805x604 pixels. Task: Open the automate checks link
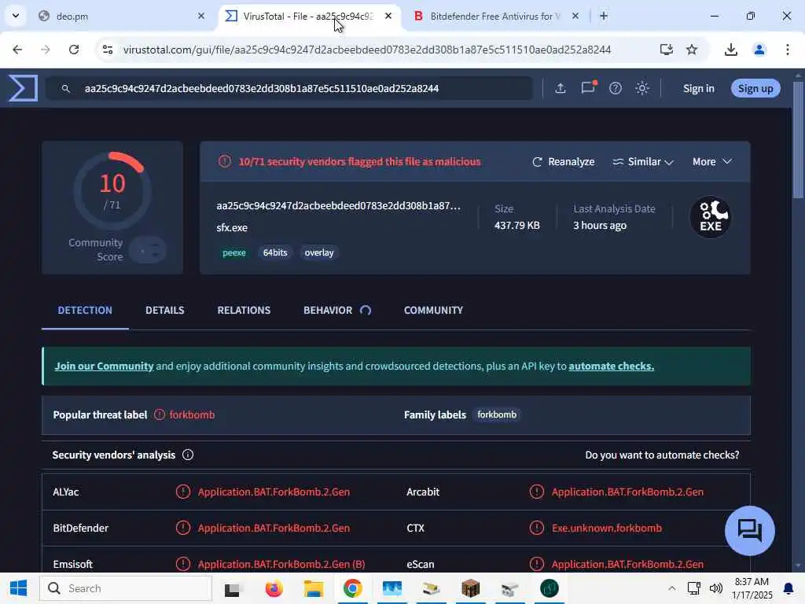[x=611, y=366]
